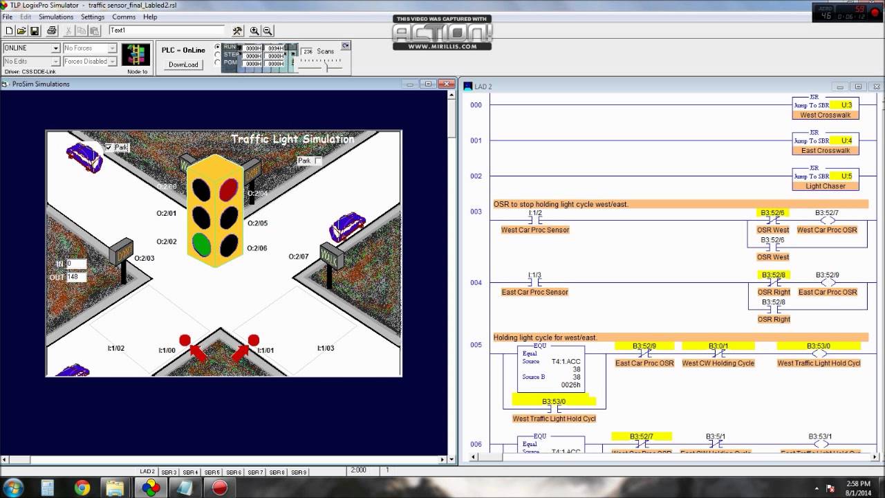The image size is (885, 498).
Task: Click the OUT counter field
Action: click(76, 277)
